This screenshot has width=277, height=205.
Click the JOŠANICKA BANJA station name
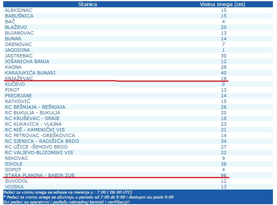[27, 61]
